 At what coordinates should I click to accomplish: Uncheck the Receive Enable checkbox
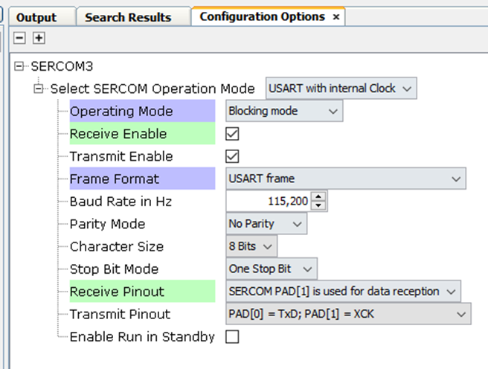232,134
